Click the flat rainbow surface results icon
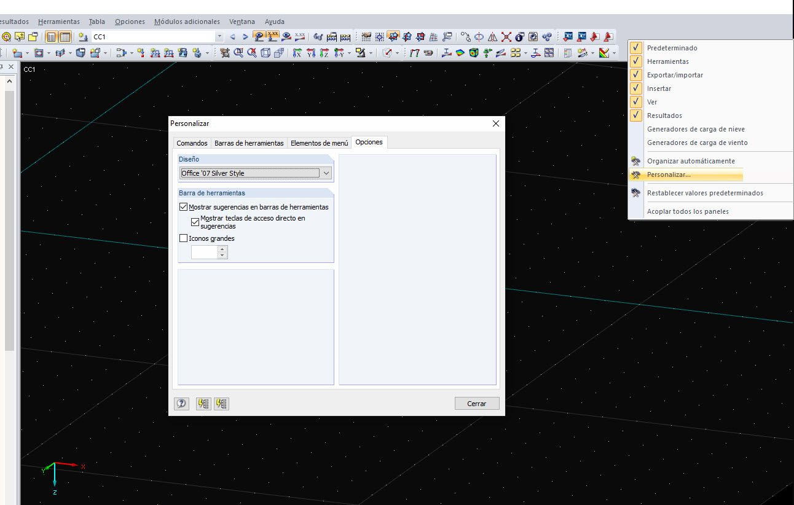794x505 pixels. click(460, 53)
